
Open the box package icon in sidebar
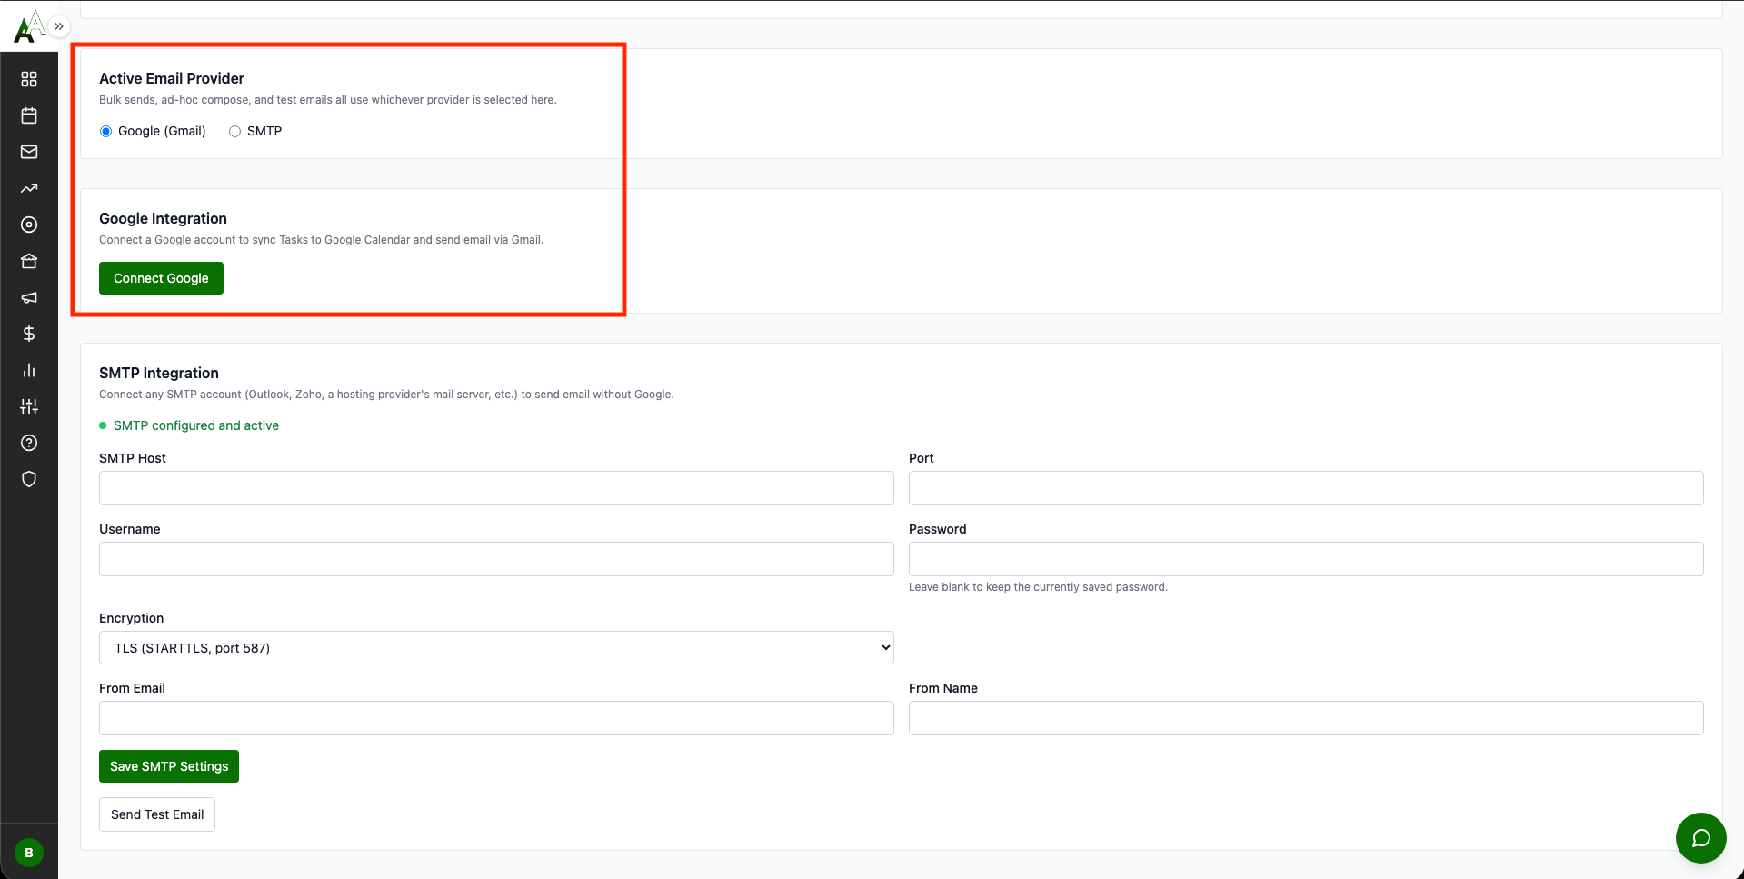29,261
